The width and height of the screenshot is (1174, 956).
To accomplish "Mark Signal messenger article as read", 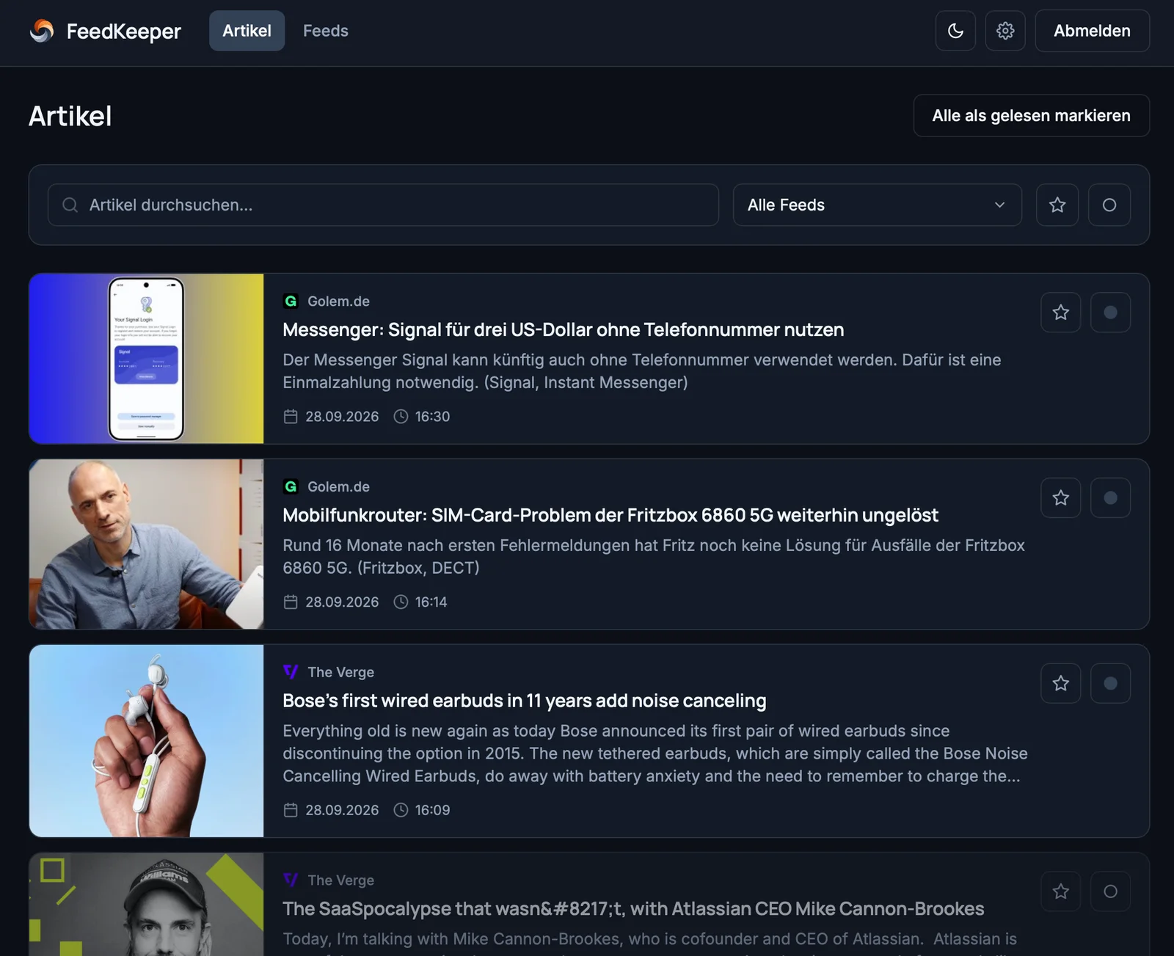I will tap(1111, 313).
